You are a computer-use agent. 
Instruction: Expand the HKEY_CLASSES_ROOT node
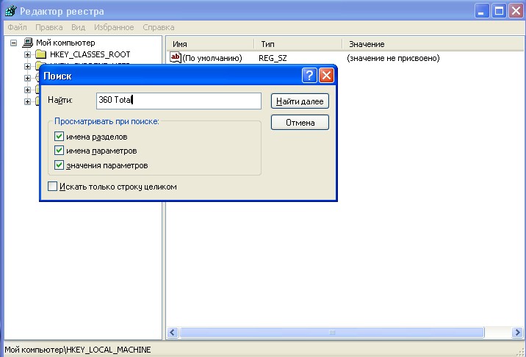coord(27,54)
